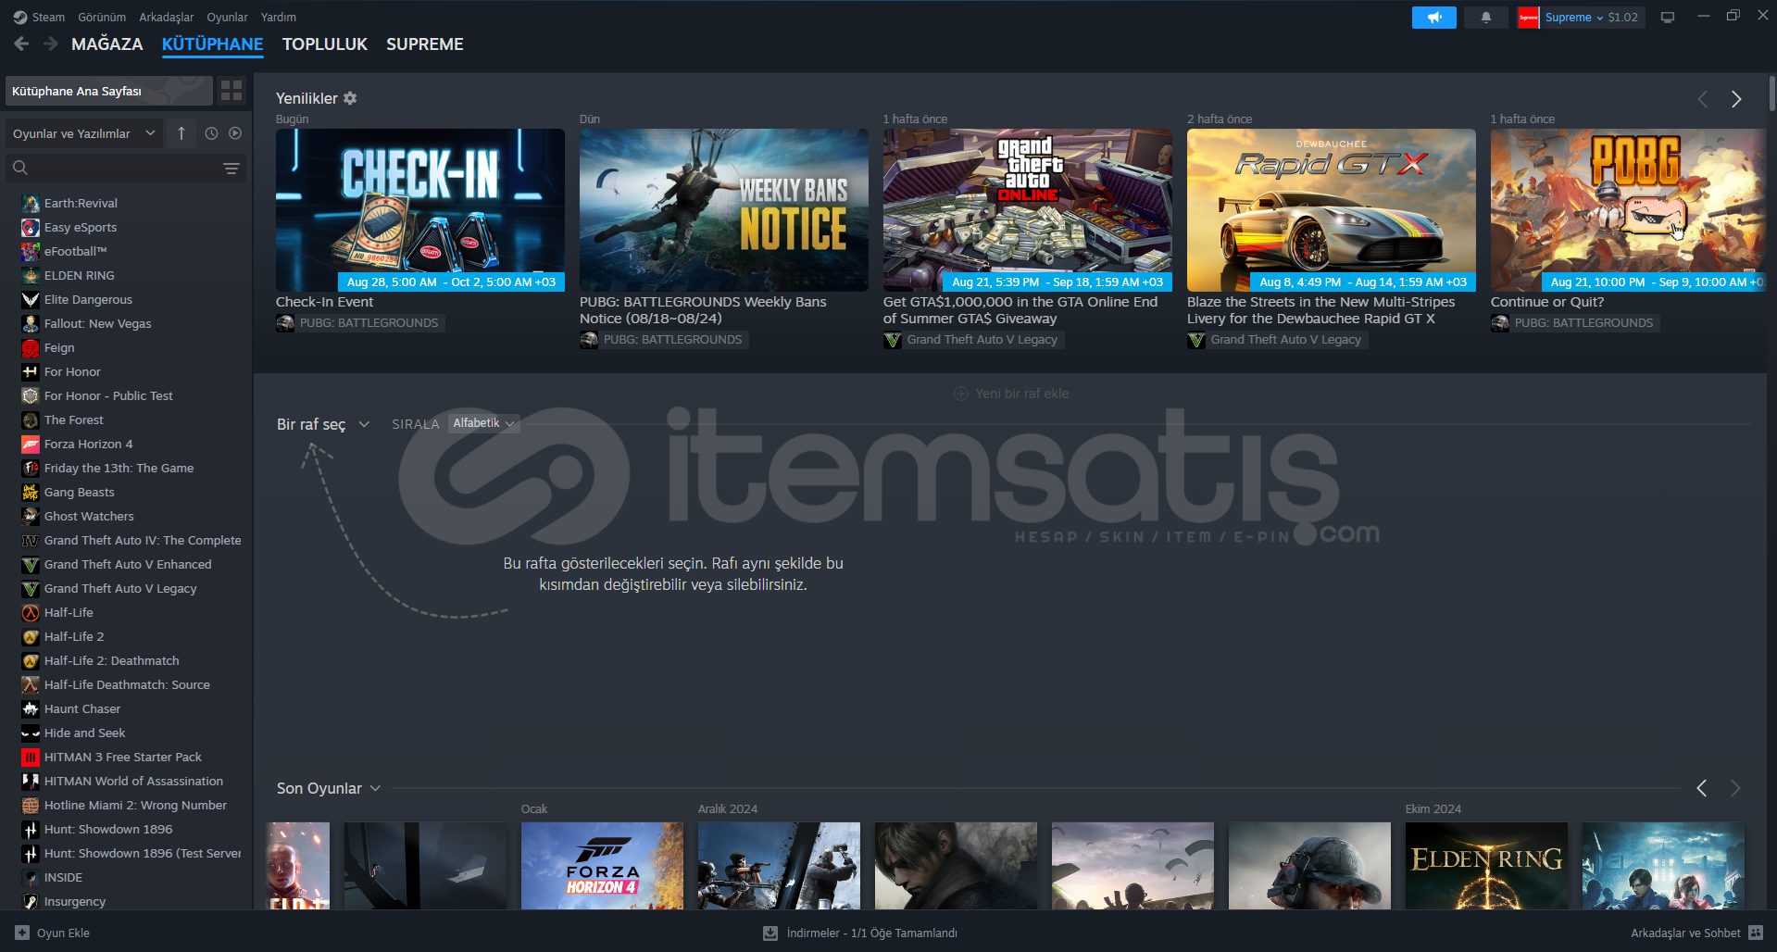Click Yeni bir raf ekle

click(1011, 394)
